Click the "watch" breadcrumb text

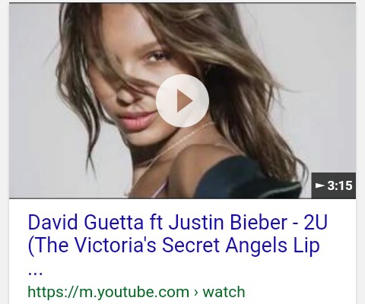224,292
